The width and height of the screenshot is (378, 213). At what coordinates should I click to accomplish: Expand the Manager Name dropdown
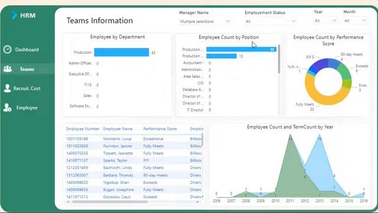[205, 21]
